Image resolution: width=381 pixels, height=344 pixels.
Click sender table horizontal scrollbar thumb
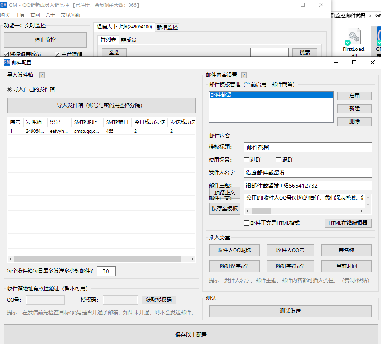[x=97, y=259]
